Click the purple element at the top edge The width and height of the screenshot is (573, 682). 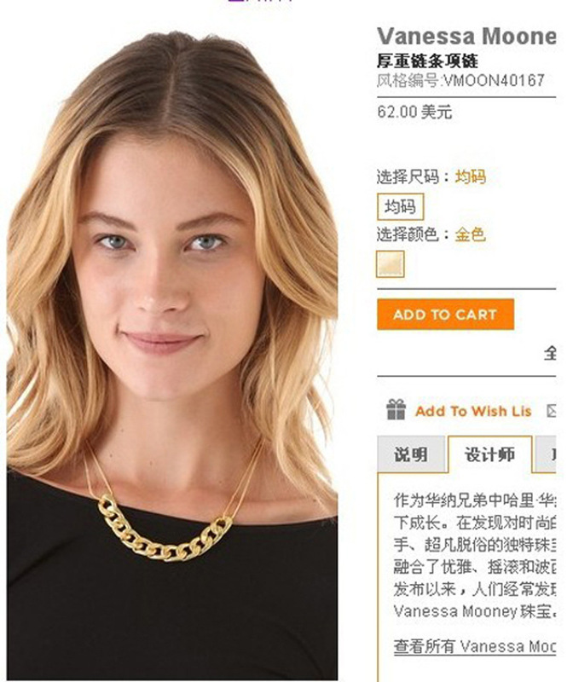[x=260, y=2]
